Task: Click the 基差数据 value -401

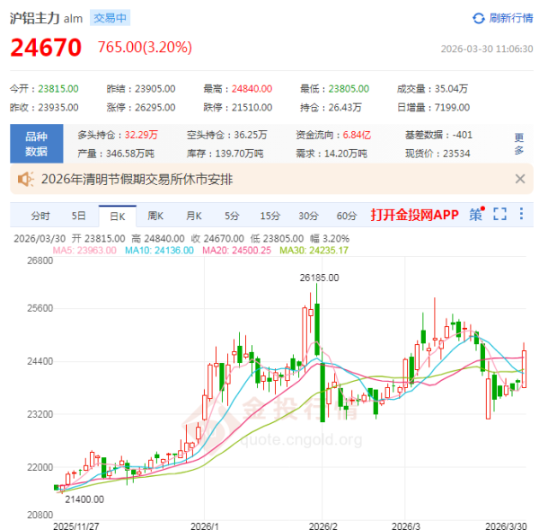Action: click(463, 135)
